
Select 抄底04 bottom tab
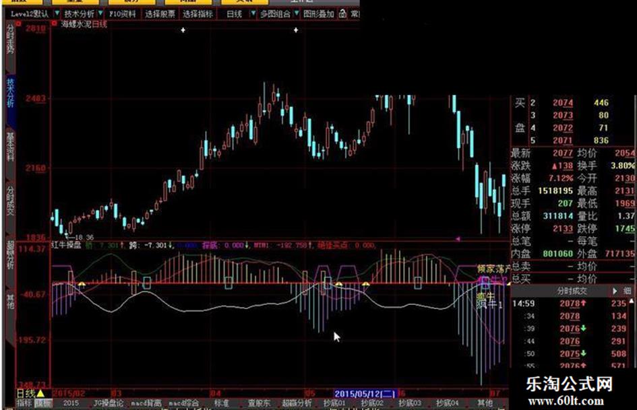[x=448, y=403]
